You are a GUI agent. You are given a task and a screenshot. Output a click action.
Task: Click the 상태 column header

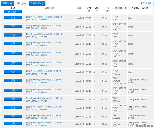(x=79, y=8)
